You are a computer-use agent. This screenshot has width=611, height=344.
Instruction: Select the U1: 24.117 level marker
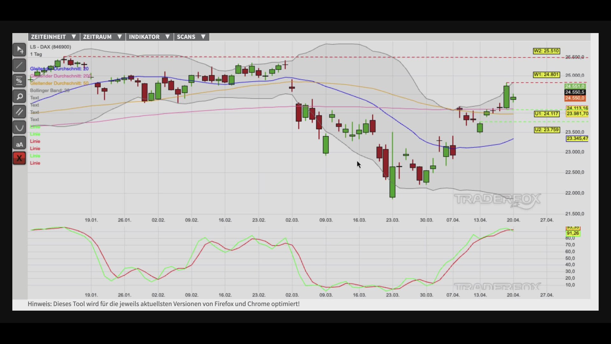coord(546,114)
